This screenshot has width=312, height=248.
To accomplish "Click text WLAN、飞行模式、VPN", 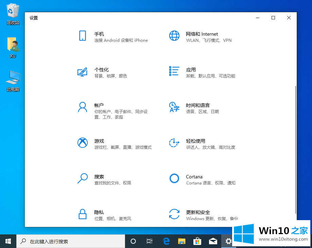I will [209, 40].
